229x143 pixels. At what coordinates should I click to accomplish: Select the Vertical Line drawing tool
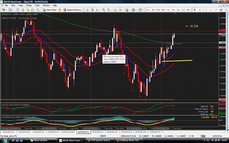click(x=206, y=10)
